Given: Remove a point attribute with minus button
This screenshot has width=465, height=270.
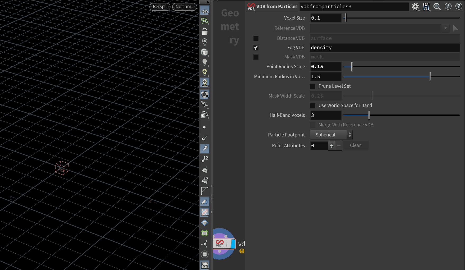Looking at the screenshot, I should 339,146.
